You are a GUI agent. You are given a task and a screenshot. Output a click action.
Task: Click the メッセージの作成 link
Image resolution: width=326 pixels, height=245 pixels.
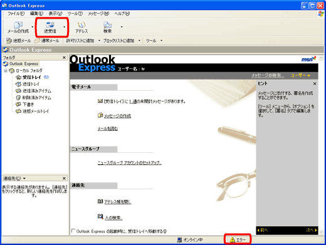pyautogui.click(x=117, y=116)
